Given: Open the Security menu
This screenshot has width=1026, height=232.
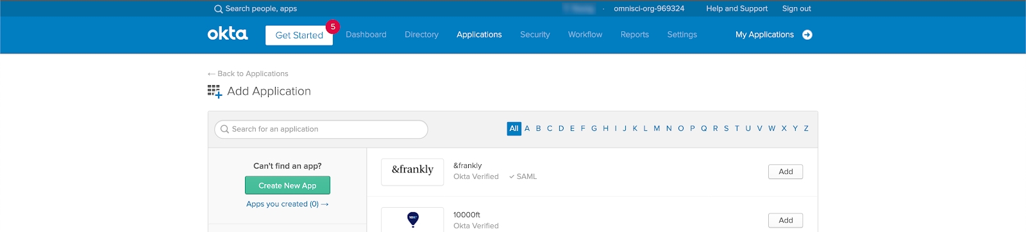Looking at the screenshot, I should click(x=535, y=35).
